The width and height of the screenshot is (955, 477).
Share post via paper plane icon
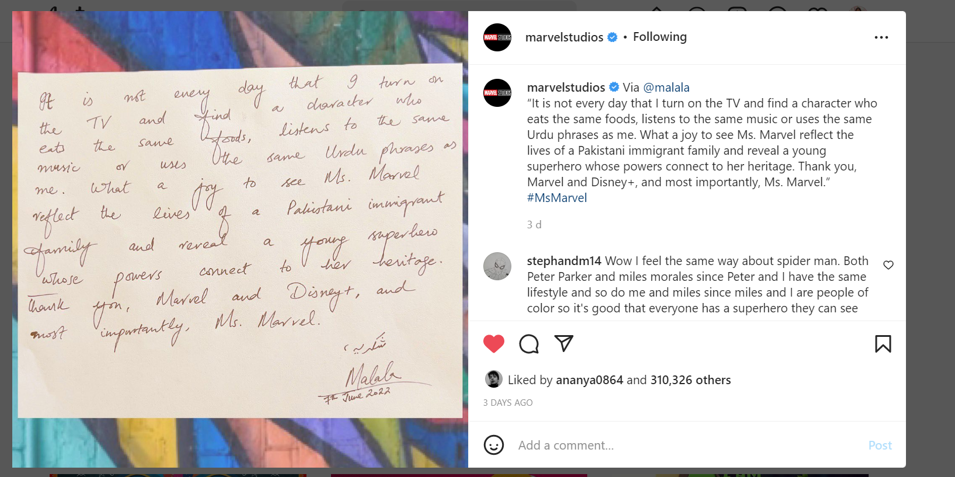(x=564, y=343)
